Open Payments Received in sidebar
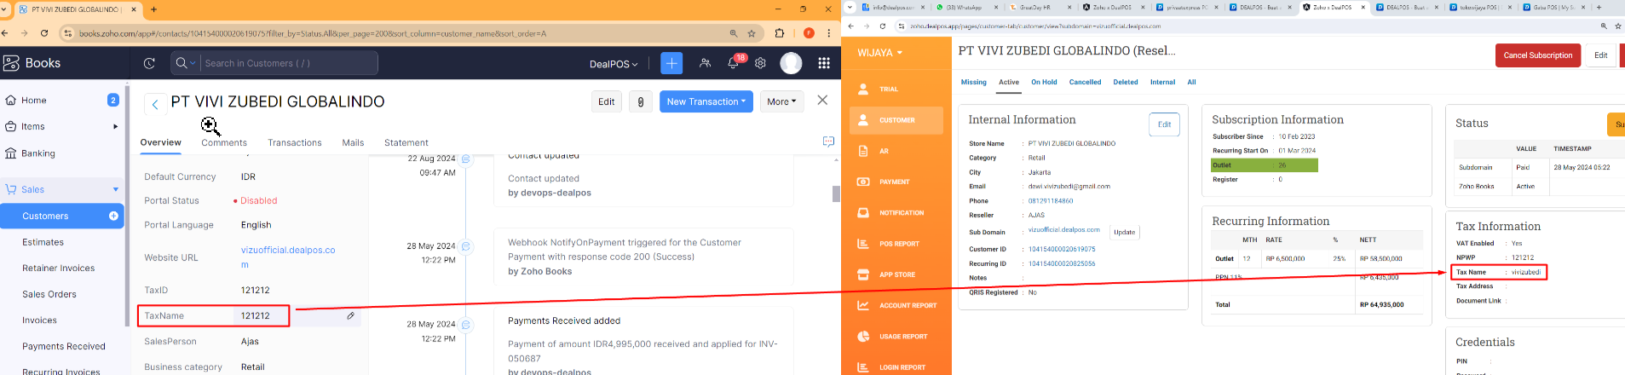The height and width of the screenshot is (375, 1625). 64,346
